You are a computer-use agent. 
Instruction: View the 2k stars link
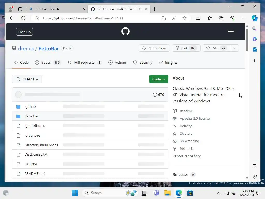(182, 133)
